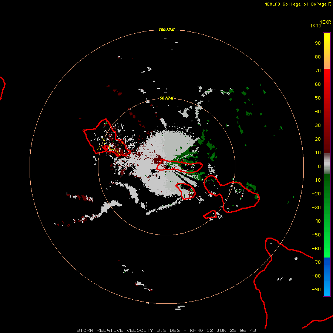Click the -60 knot scale value
The height and width of the screenshot is (333, 333).
[x=316, y=249]
